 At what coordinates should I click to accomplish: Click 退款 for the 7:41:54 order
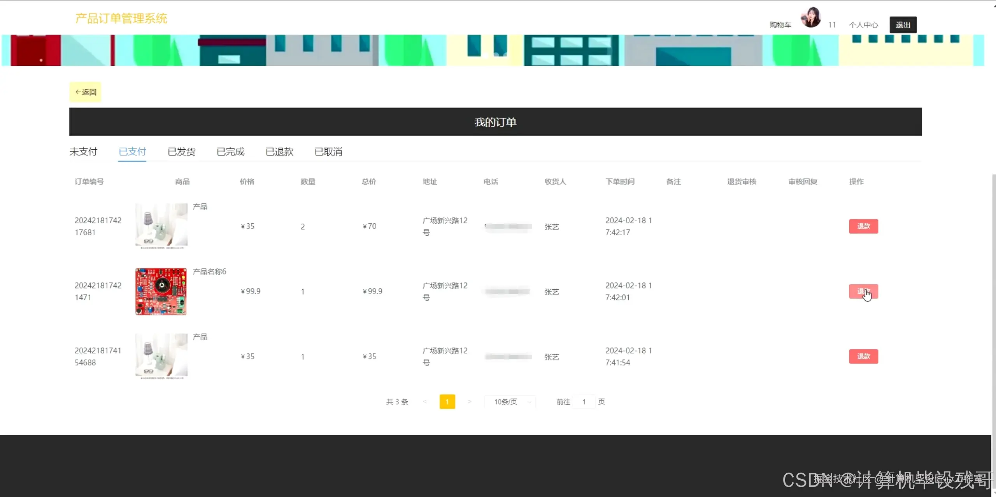[863, 357]
